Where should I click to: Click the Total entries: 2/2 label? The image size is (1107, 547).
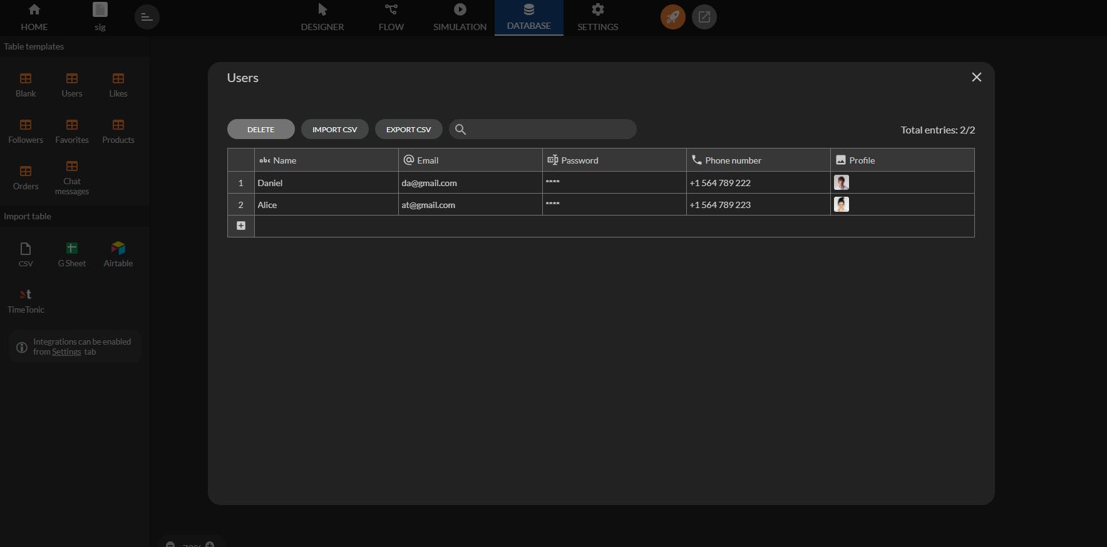tap(938, 130)
